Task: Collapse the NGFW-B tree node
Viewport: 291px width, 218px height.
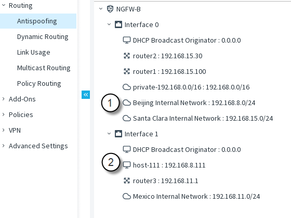Action: 101,9
